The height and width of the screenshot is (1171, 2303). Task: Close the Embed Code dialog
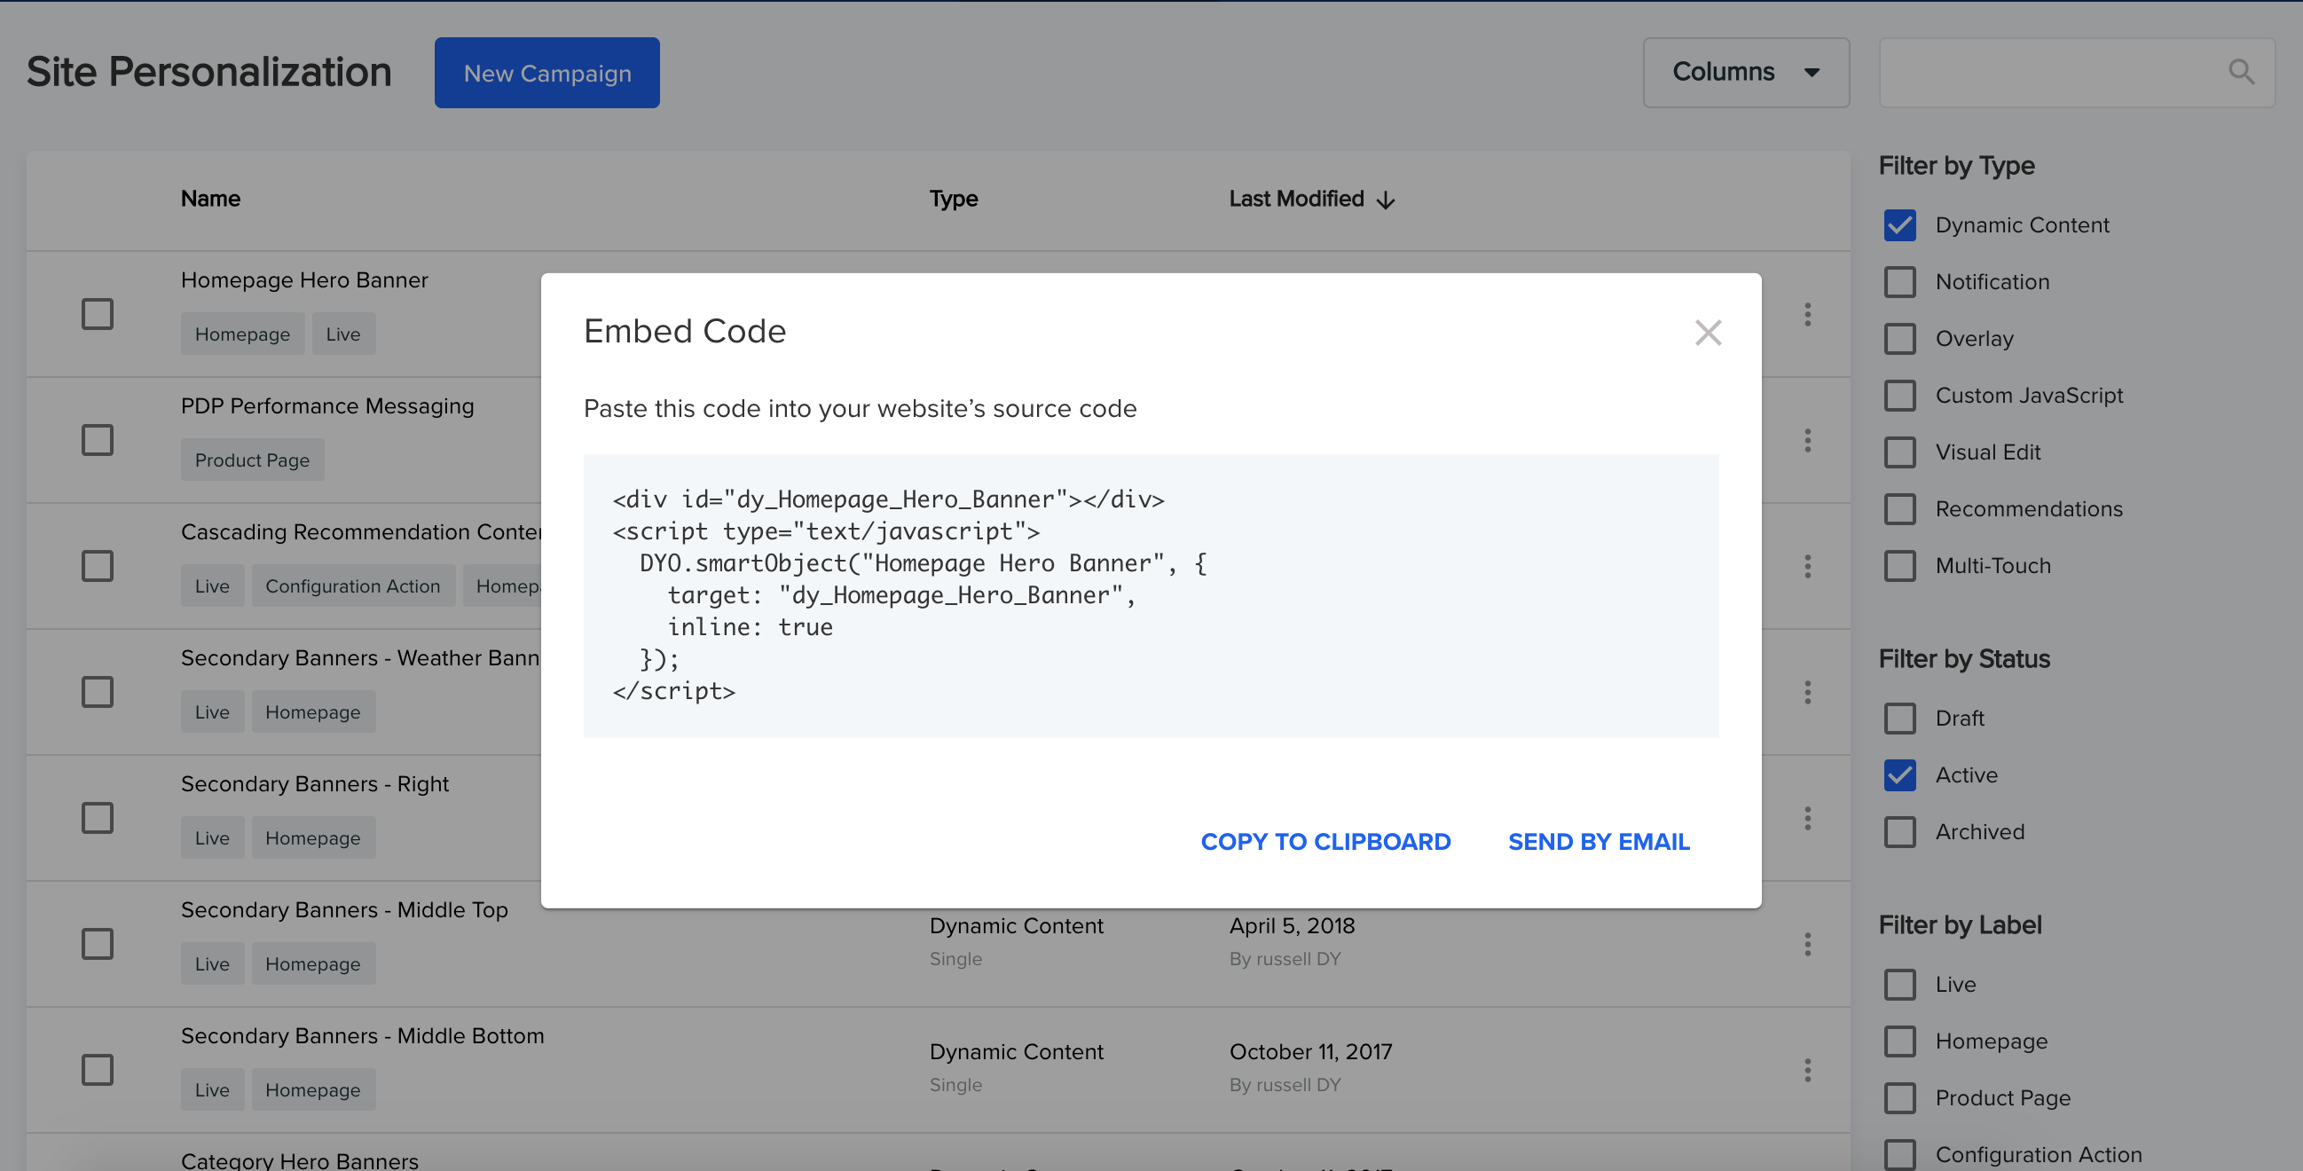tap(1708, 333)
